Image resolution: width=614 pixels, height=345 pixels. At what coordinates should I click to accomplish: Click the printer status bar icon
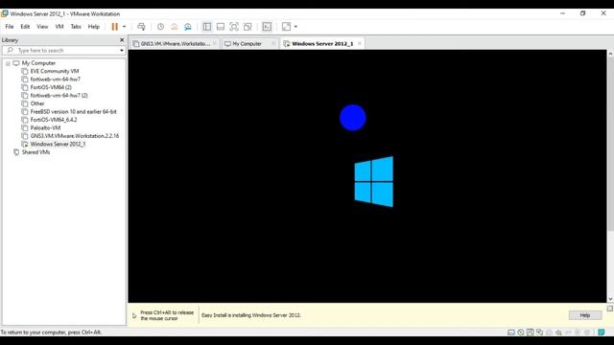click(x=549, y=333)
